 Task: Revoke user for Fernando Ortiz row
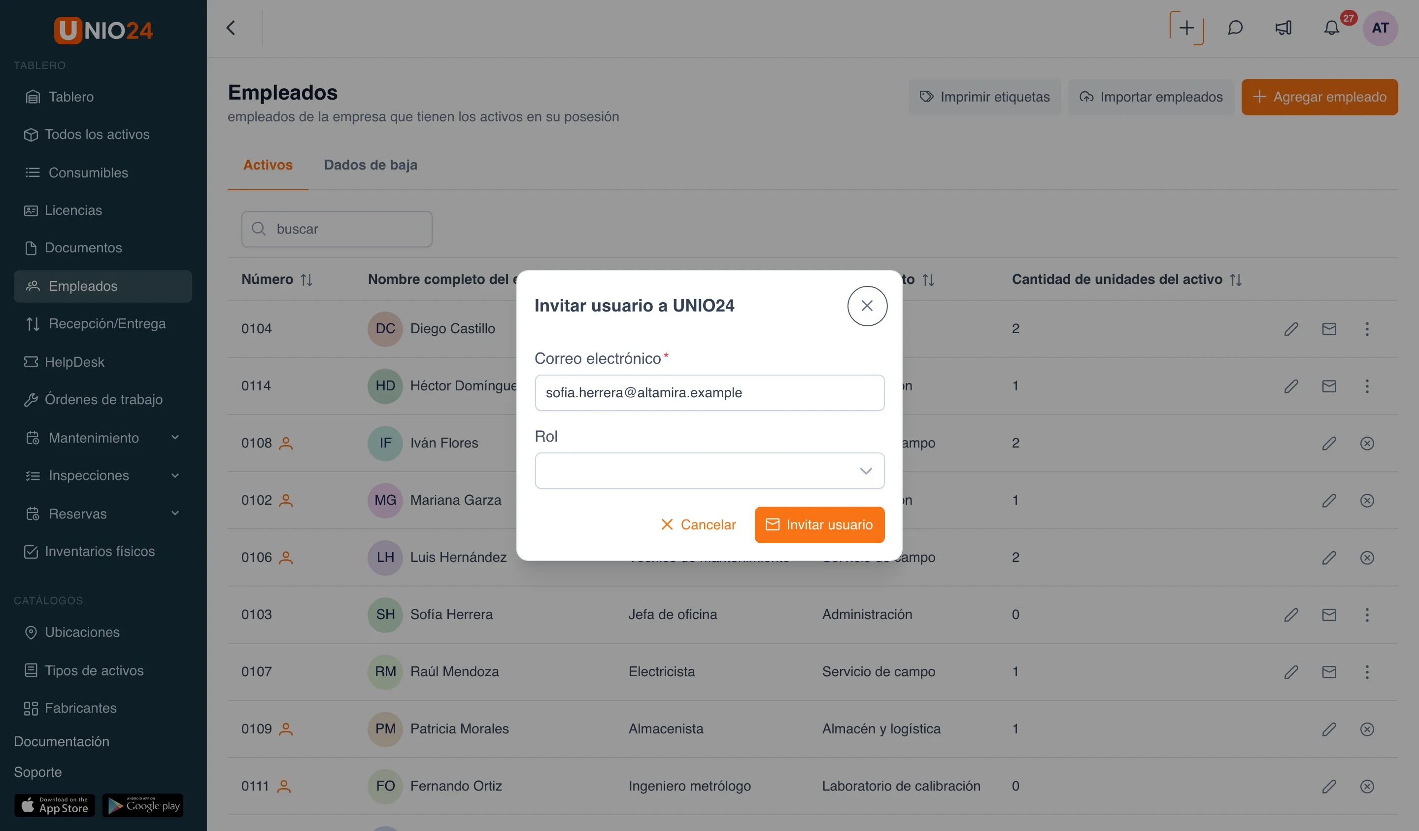[x=1366, y=786]
